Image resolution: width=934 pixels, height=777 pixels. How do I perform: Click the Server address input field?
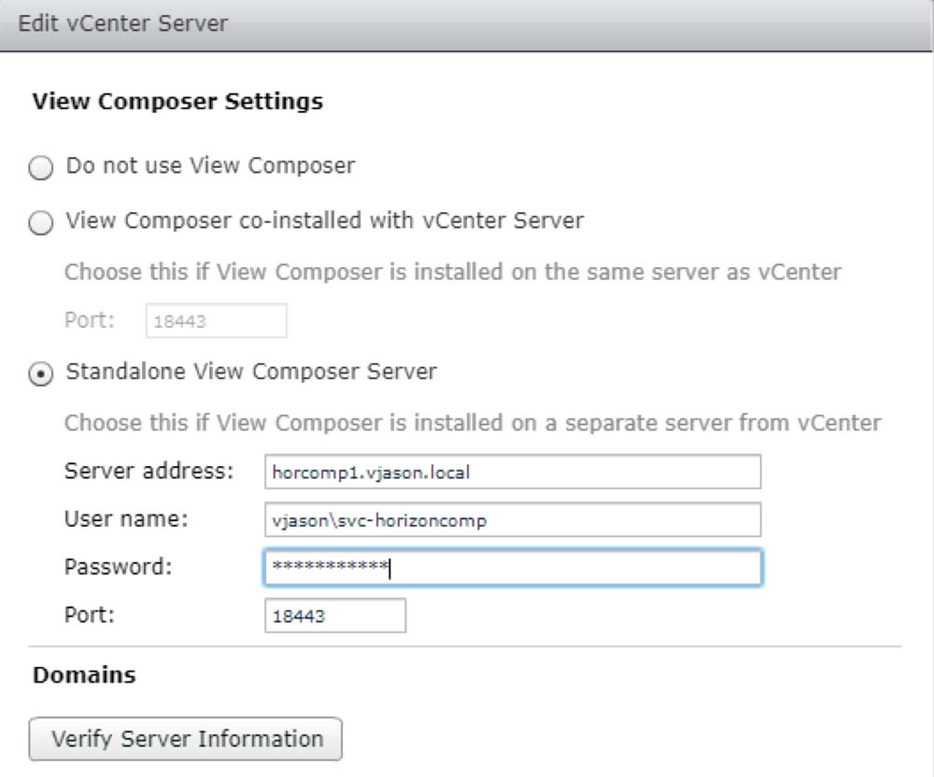pos(512,473)
